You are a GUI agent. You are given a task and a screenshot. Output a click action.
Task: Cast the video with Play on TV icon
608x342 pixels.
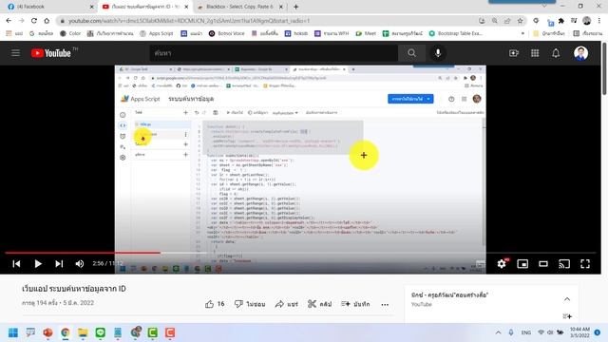pos(564,264)
